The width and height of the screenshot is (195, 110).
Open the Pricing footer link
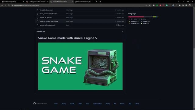pos(108,104)
